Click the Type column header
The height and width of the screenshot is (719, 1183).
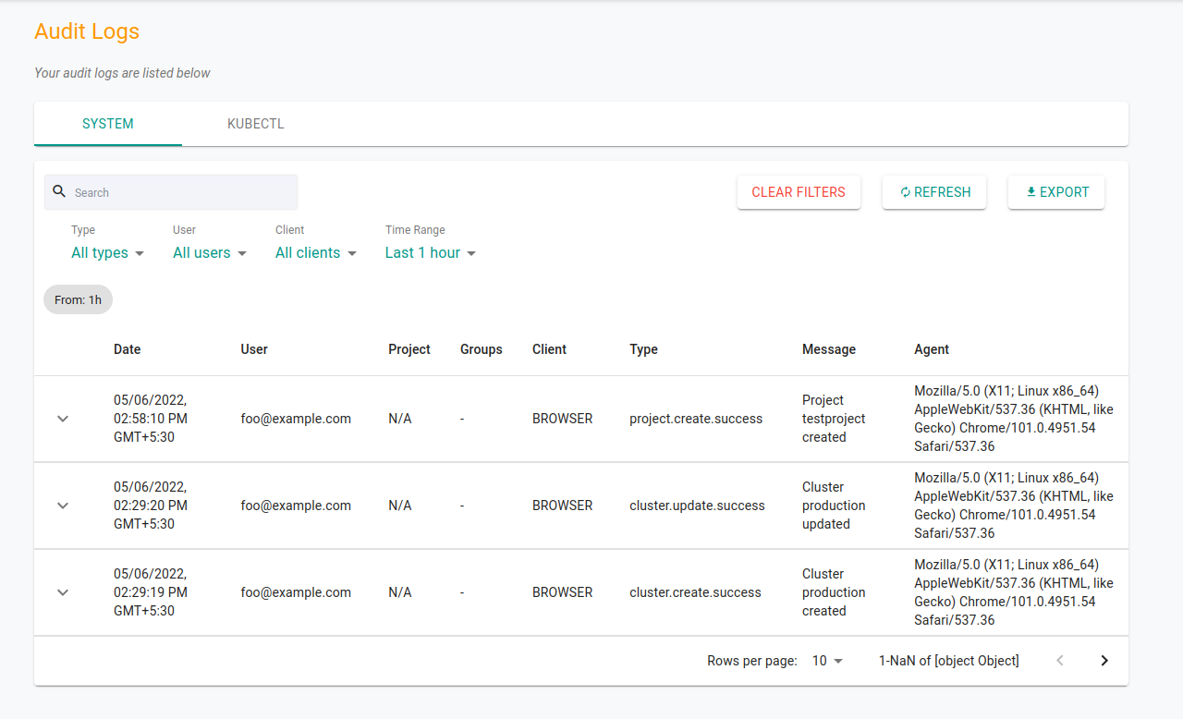(x=644, y=349)
